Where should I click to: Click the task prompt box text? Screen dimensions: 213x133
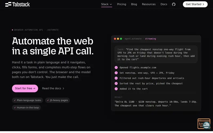point(156,55)
